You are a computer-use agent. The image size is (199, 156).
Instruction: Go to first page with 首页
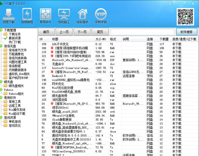point(46,32)
